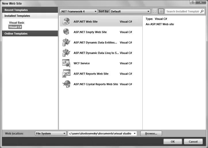Click the ASP.NET Web Site template icon
Screen dimensions: 208x148
pos(66,22)
